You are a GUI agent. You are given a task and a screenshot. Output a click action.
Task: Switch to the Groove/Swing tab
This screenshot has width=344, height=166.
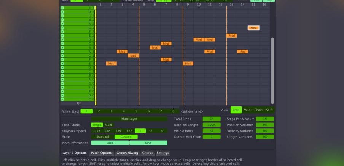click(x=127, y=153)
